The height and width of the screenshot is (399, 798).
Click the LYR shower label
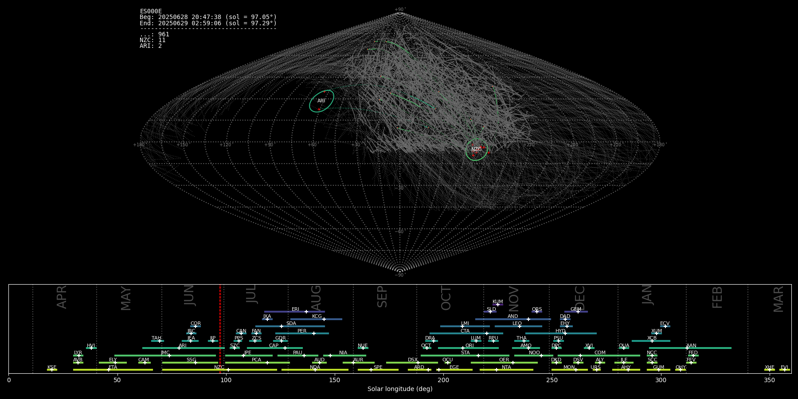(x=78, y=353)
